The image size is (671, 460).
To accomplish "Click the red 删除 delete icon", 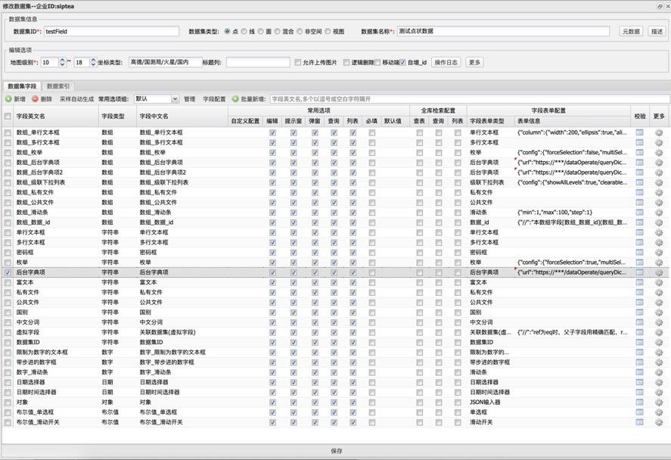I will pos(35,99).
